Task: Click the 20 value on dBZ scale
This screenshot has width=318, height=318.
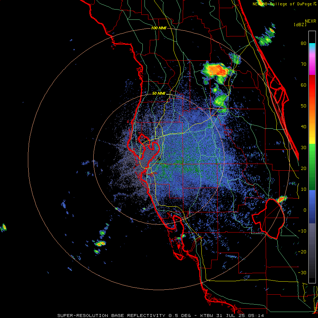Action: (304, 169)
